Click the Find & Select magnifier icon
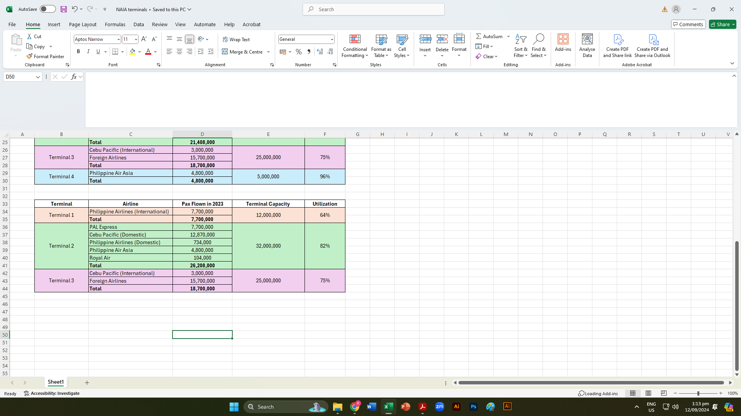Image resolution: width=741 pixels, height=416 pixels. [x=538, y=39]
